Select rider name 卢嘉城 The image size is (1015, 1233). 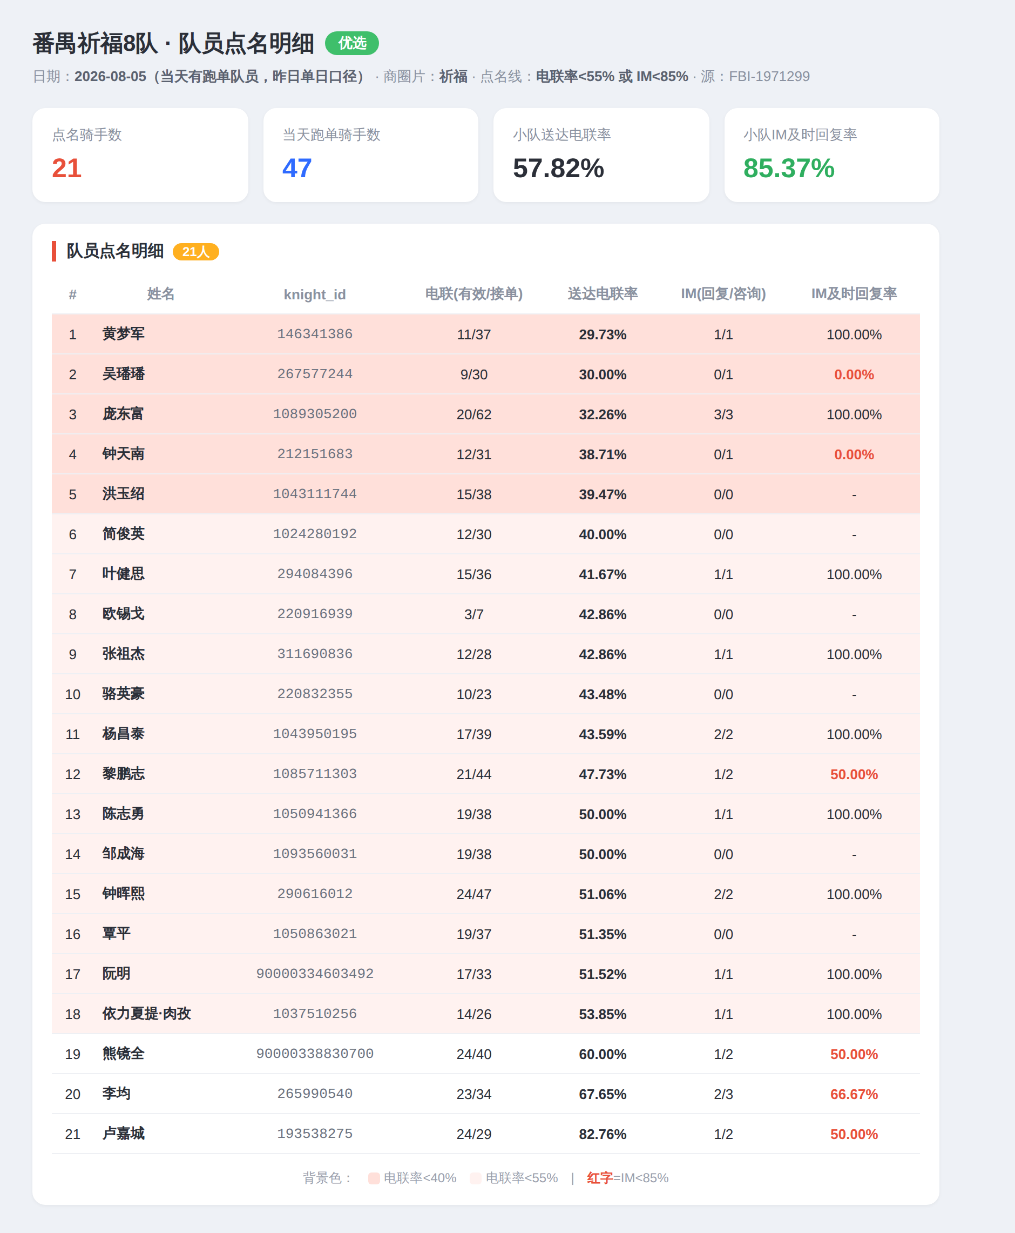tap(124, 1134)
